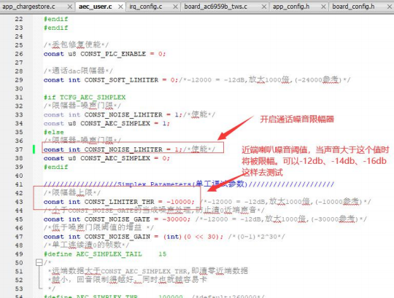Close the app_chargestore.c tab
The height and width of the screenshot is (298, 394).
coord(70,7)
